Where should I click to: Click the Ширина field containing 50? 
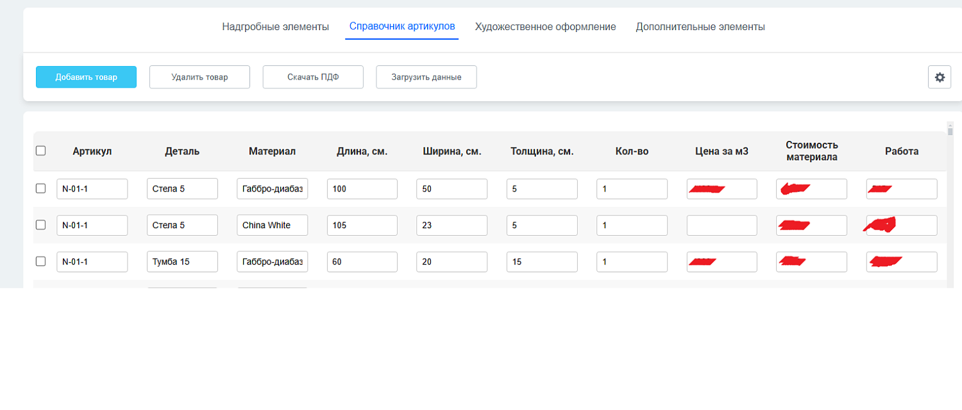(x=451, y=188)
